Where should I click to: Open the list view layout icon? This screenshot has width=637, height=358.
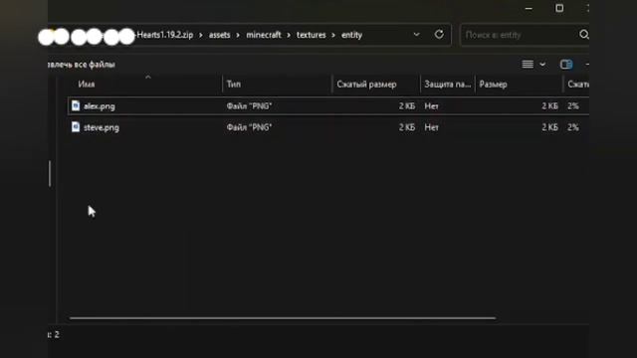pos(528,64)
